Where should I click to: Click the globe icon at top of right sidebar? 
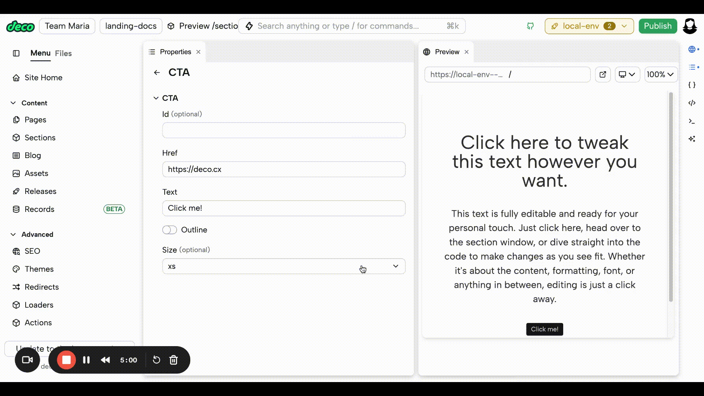tap(692, 49)
